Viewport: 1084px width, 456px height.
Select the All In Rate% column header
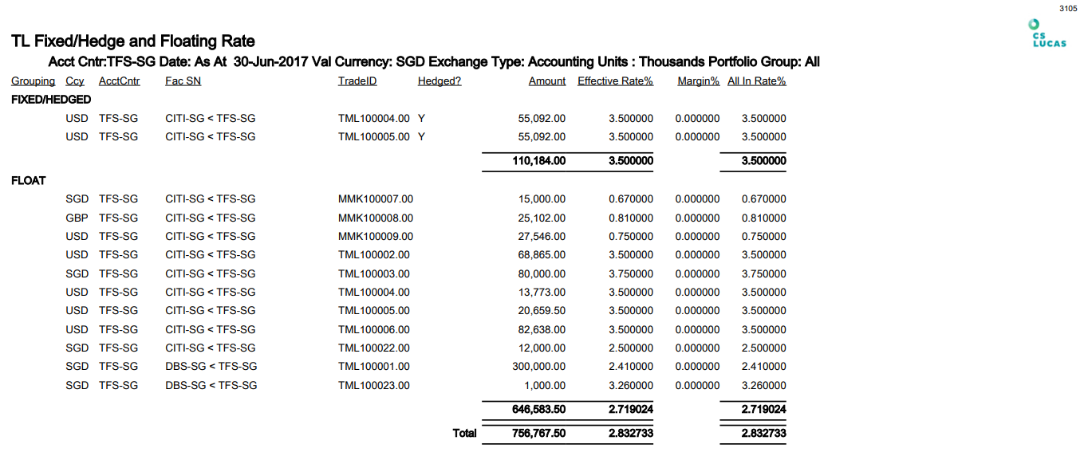[x=756, y=81]
